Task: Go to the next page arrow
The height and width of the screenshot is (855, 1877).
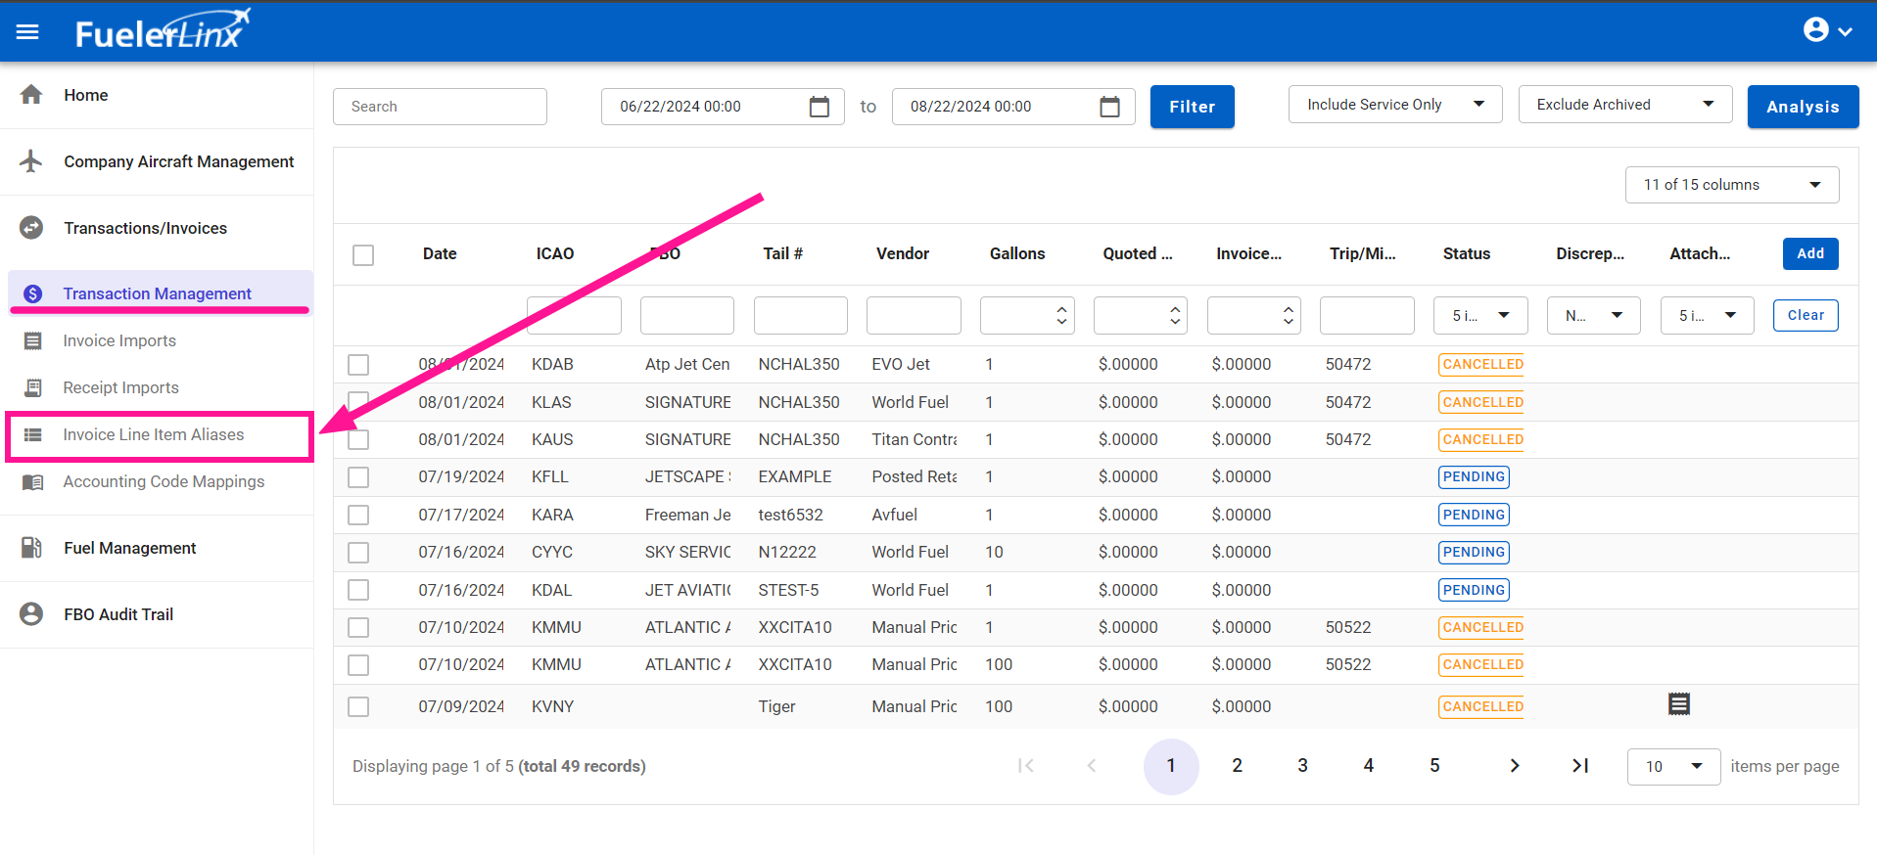Action: click(1514, 766)
